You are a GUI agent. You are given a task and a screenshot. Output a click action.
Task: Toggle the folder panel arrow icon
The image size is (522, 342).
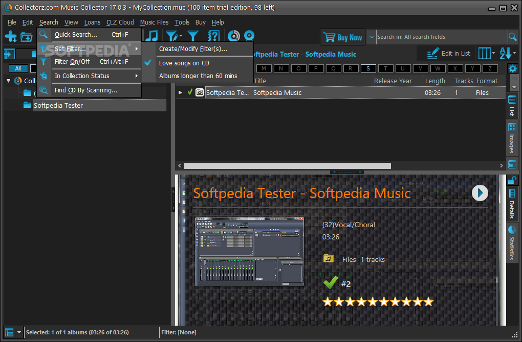click(x=9, y=54)
